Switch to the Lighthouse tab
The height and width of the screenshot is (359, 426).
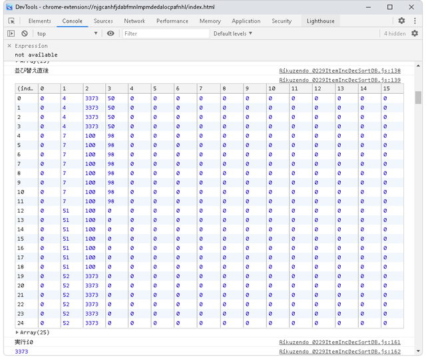321,21
